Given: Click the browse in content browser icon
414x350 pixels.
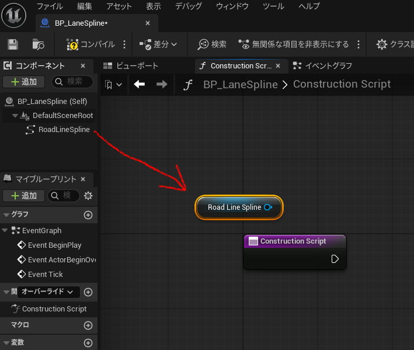Looking at the screenshot, I should point(39,44).
